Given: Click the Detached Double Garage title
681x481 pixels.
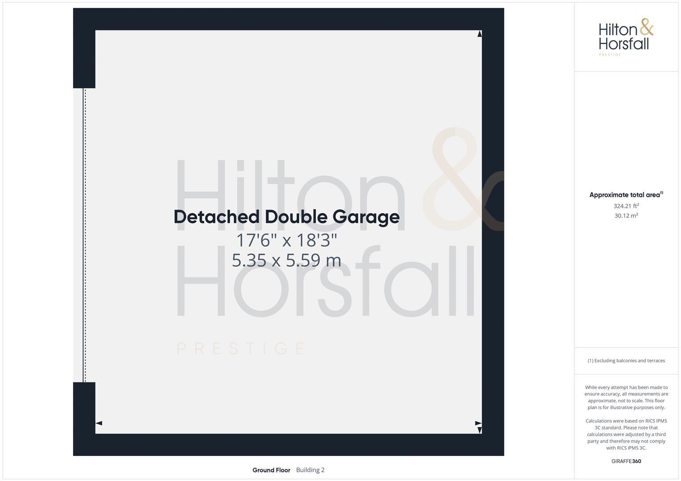Looking at the screenshot, I should [286, 217].
